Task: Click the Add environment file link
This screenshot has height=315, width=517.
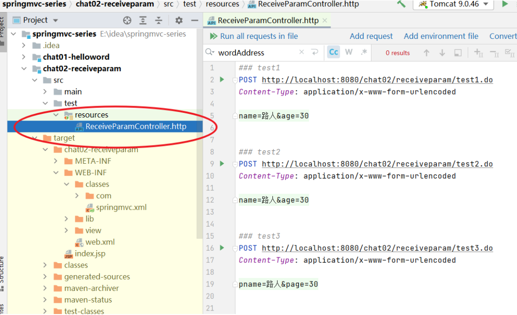Action: [441, 36]
